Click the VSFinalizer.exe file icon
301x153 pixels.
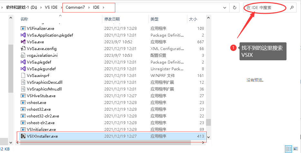click(x=23, y=28)
